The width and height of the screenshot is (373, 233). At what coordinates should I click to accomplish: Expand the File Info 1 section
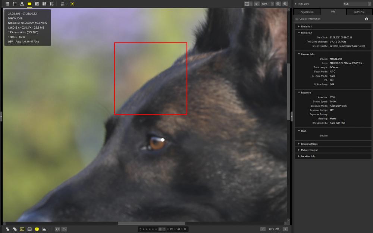click(299, 26)
